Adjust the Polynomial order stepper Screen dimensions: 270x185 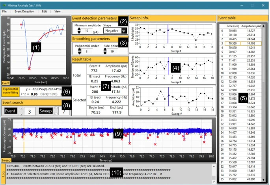(79, 51)
